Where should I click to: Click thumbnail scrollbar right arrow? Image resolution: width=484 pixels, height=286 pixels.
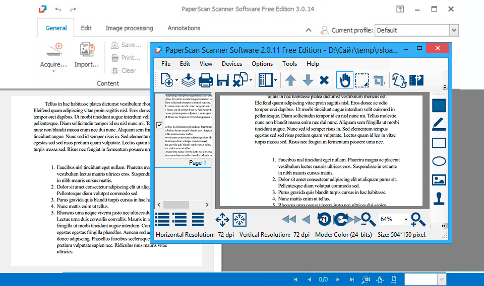[207, 205]
